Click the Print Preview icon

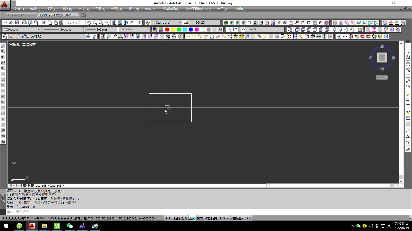[30, 23]
